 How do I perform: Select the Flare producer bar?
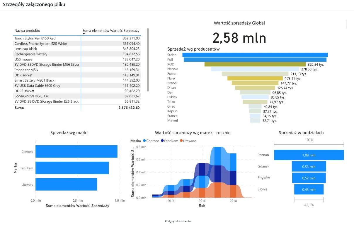click(x=255, y=78)
